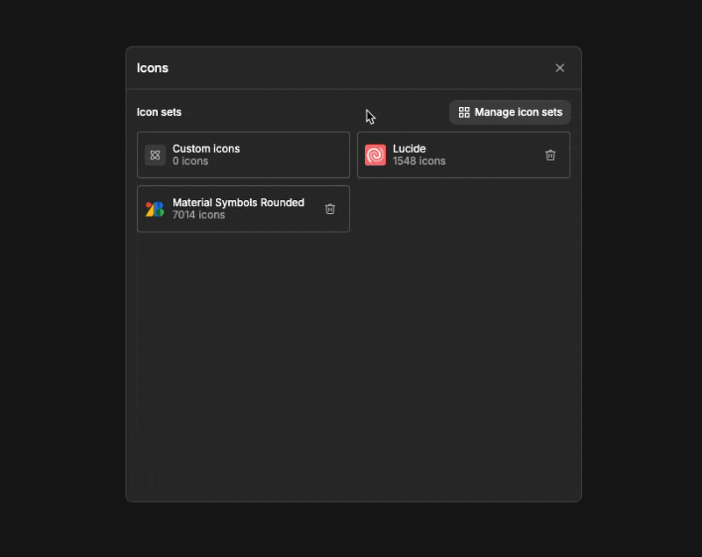Click the red Lucide logo icon
The width and height of the screenshot is (702, 557).
click(x=376, y=154)
